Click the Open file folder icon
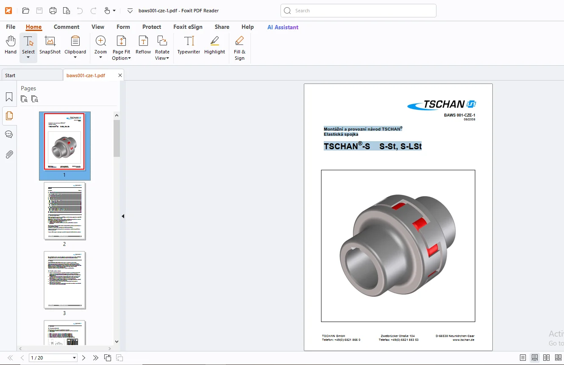 26,11
